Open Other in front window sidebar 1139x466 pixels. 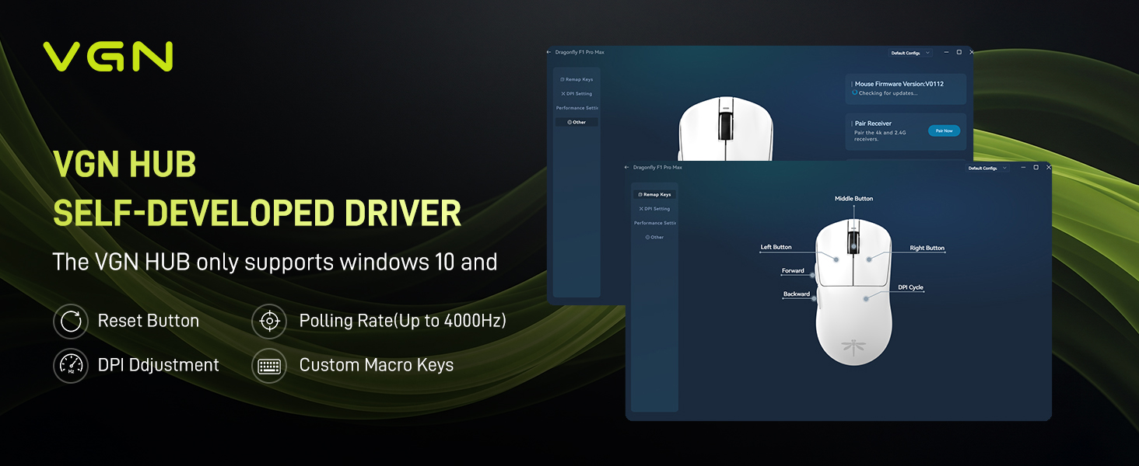tap(654, 237)
